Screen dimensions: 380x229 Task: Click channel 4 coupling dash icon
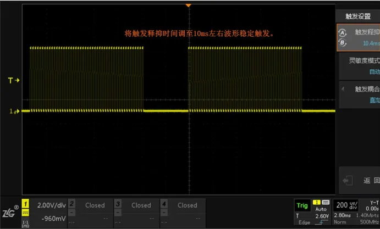164,213
